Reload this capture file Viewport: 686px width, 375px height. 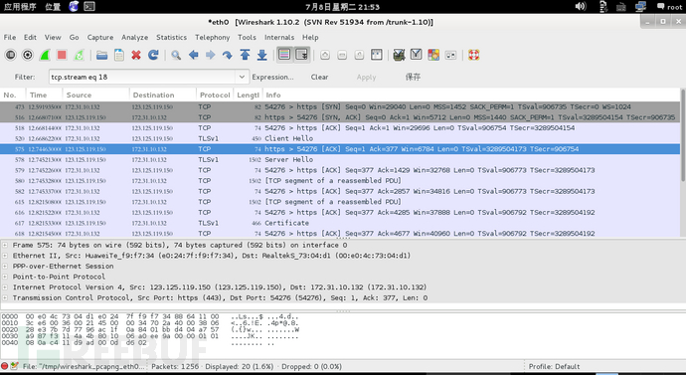click(153, 55)
